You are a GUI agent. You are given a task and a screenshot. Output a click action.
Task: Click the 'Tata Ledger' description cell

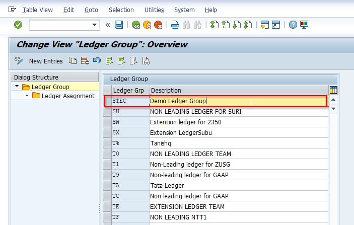point(239,186)
